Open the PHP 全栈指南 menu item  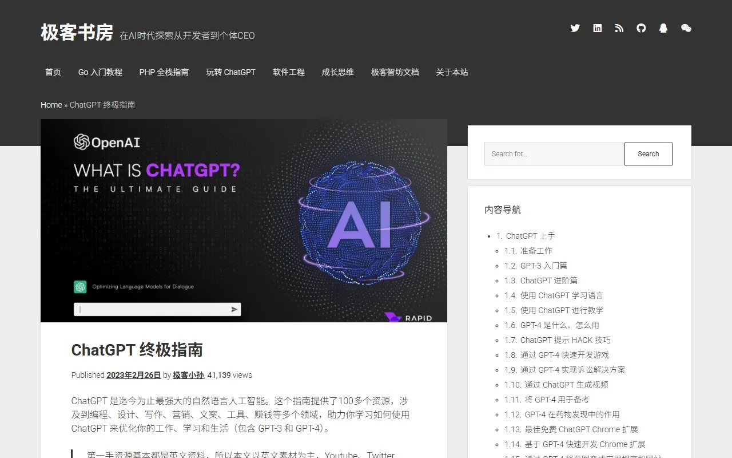tap(164, 72)
